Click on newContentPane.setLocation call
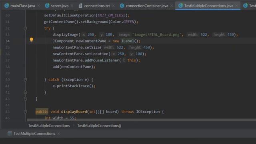This screenshot has width=256, height=144. (80, 54)
